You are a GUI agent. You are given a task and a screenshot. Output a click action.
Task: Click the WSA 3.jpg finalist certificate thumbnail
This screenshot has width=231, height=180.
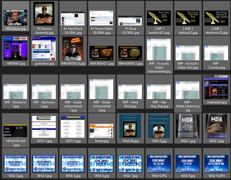(x=15, y=164)
